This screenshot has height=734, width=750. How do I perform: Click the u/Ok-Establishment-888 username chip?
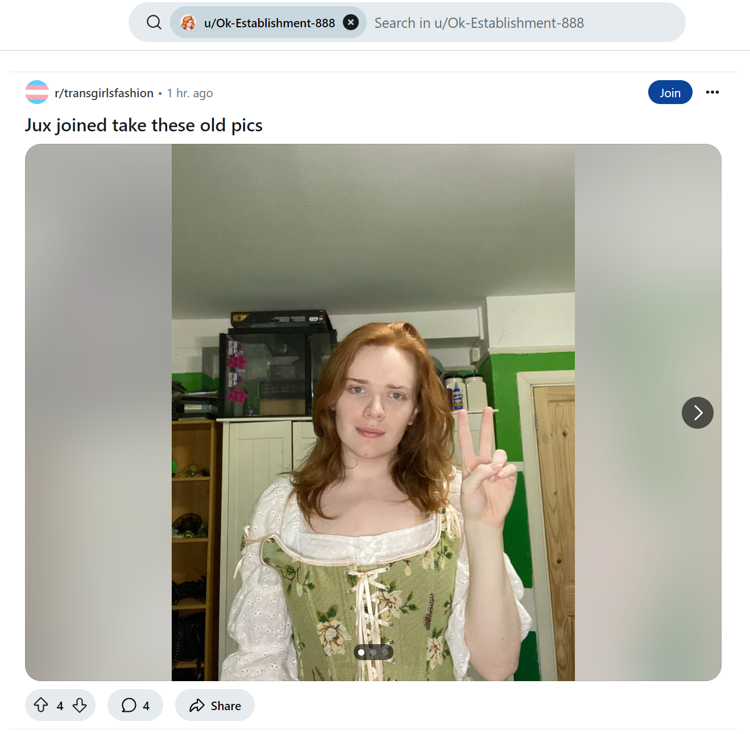pyautogui.click(x=268, y=23)
